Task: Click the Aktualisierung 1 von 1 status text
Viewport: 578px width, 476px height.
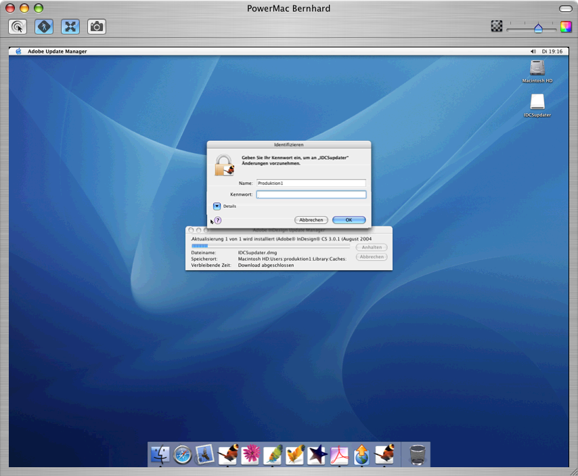Action: point(282,239)
